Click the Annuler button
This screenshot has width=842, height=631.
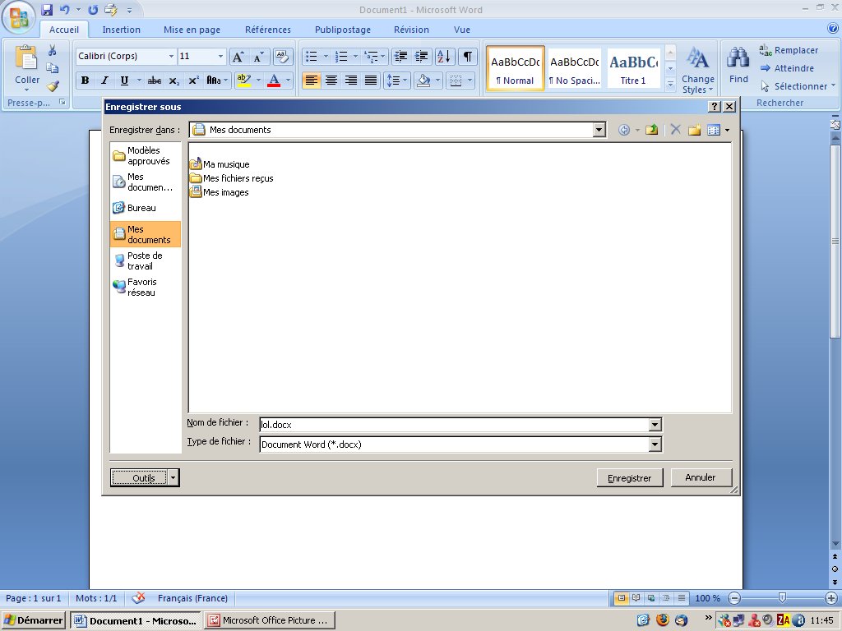701,477
